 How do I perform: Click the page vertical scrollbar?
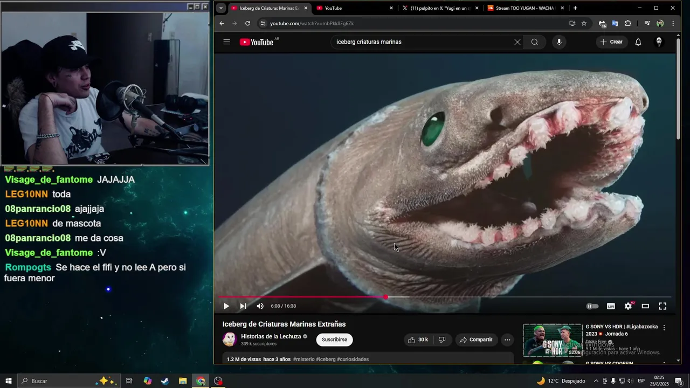click(678, 89)
